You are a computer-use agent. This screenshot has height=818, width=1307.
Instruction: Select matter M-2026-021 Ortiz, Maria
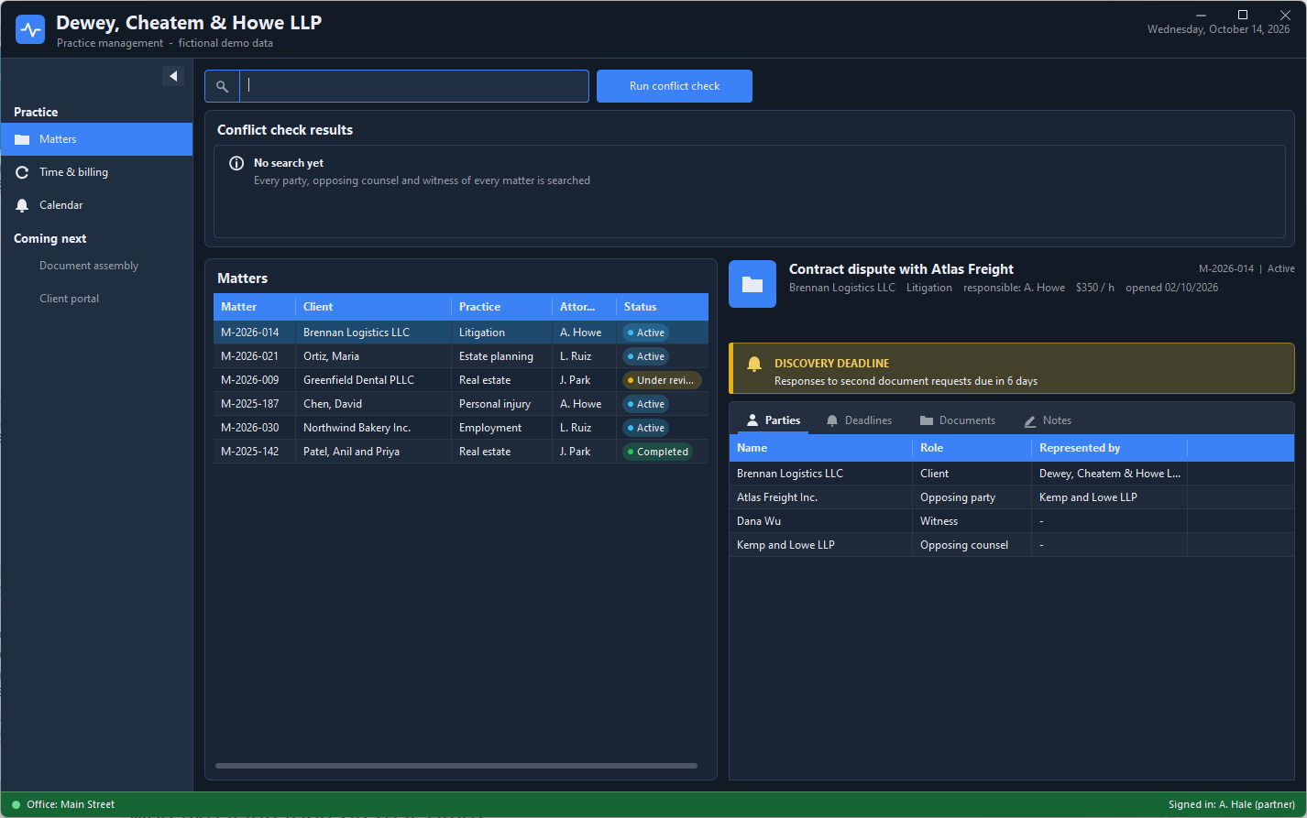point(461,356)
